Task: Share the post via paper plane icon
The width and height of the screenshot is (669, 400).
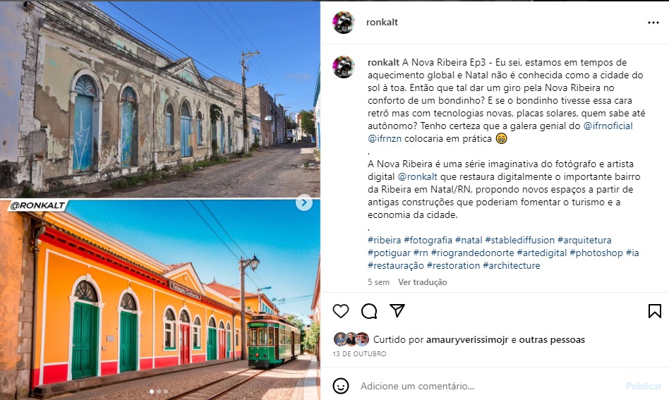Action: tap(397, 310)
